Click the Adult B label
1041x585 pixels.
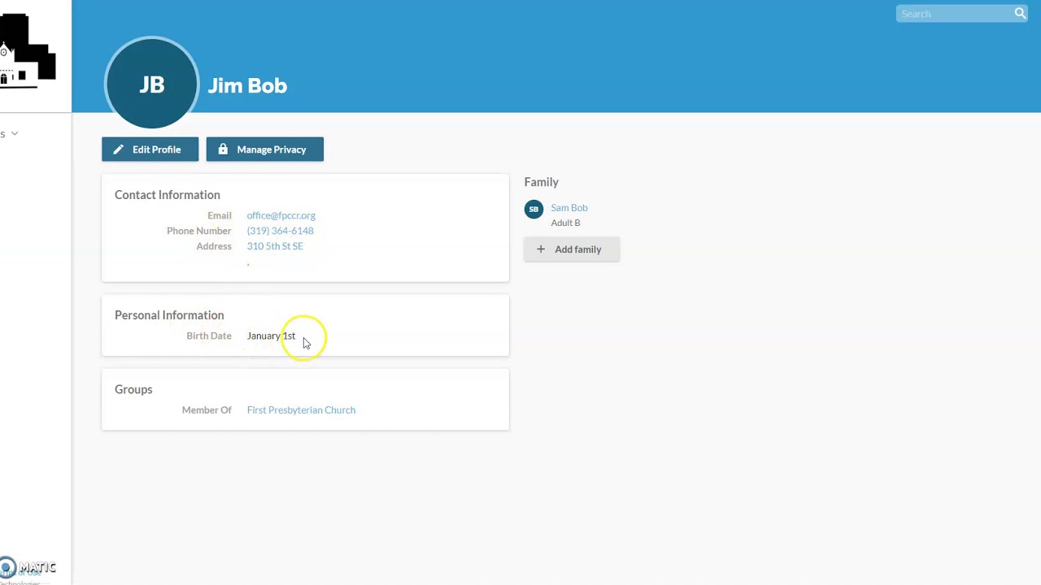(565, 223)
